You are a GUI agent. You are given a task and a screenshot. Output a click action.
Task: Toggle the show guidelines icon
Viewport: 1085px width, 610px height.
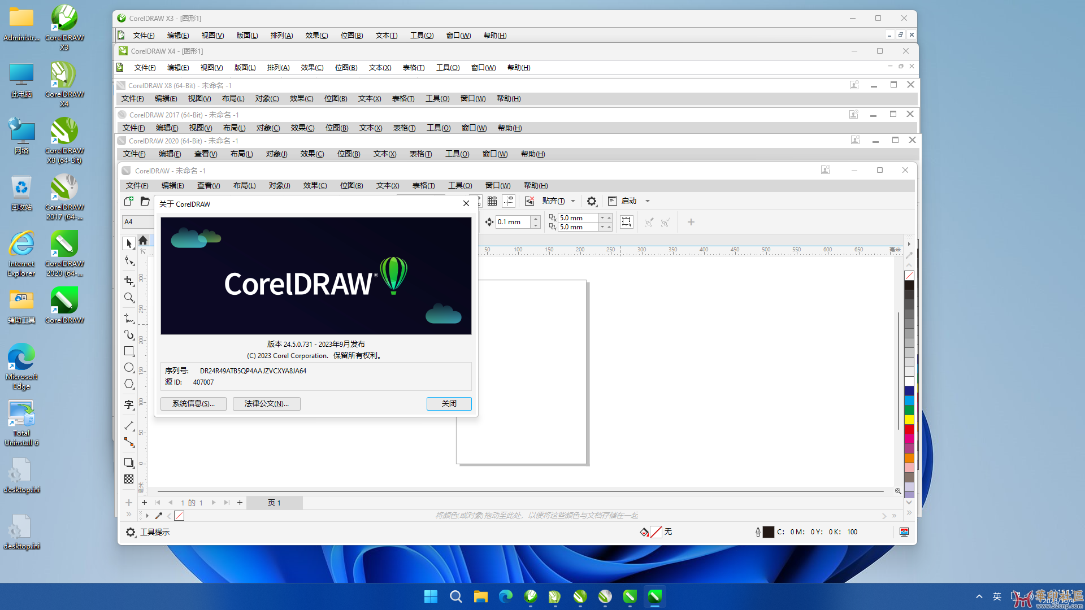pyautogui.click(x=509, y=201)
